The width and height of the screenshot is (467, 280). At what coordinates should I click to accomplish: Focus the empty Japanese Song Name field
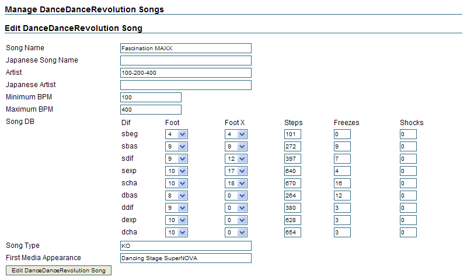tap(186, 61)
